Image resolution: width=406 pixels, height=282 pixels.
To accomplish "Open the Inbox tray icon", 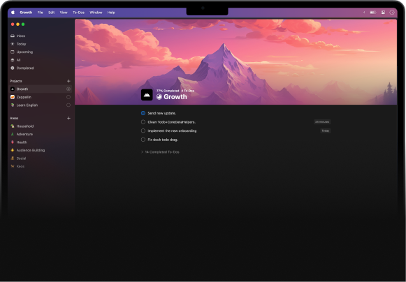I will (x=13, y=36).
